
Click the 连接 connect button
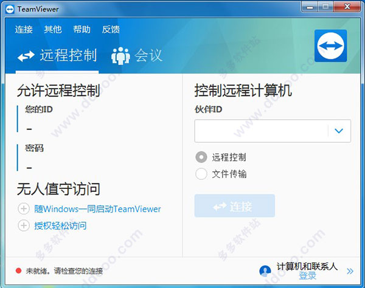[x=235, y=206]
